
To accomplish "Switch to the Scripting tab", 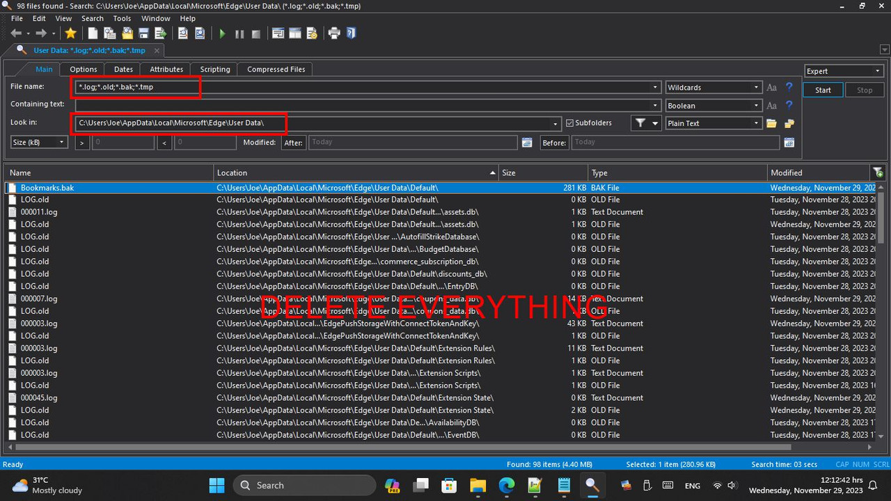I will click(215, 69).
